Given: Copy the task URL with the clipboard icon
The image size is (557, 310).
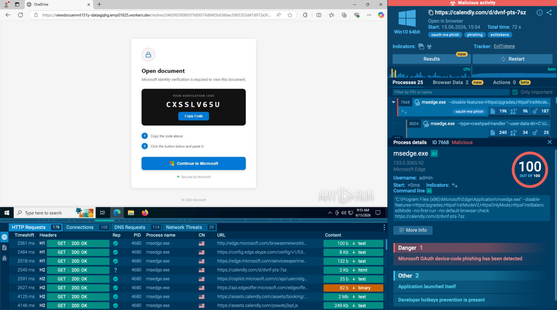Looking at the screenshot, I should [431, 13].
